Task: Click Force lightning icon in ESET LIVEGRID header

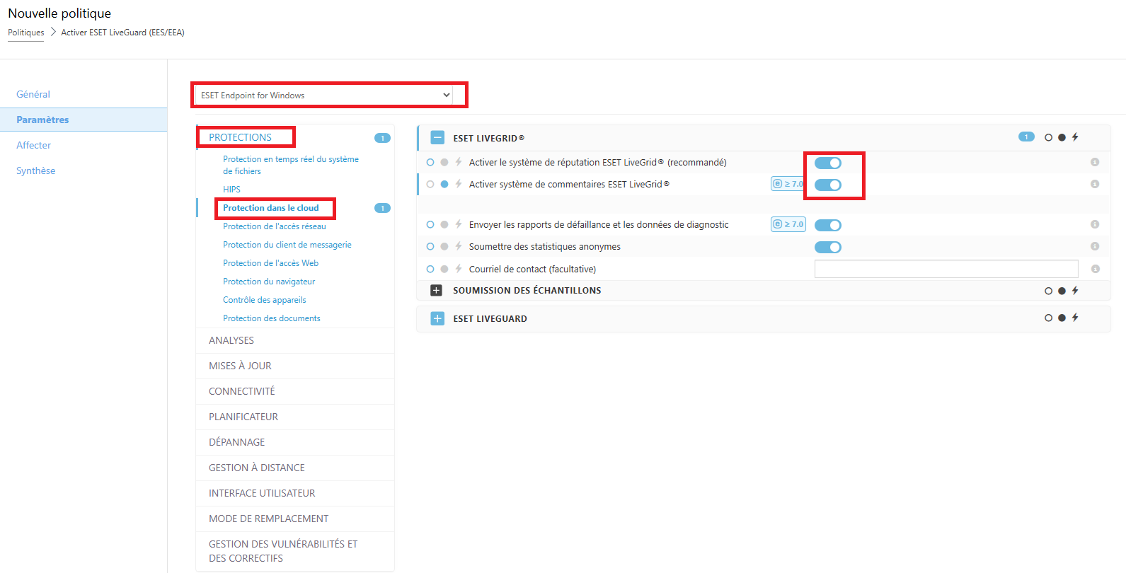Action: (x=1075, y=137)
